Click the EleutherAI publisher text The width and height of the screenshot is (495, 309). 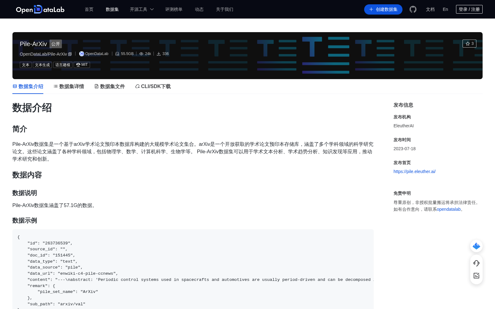(x=403, y=126)
